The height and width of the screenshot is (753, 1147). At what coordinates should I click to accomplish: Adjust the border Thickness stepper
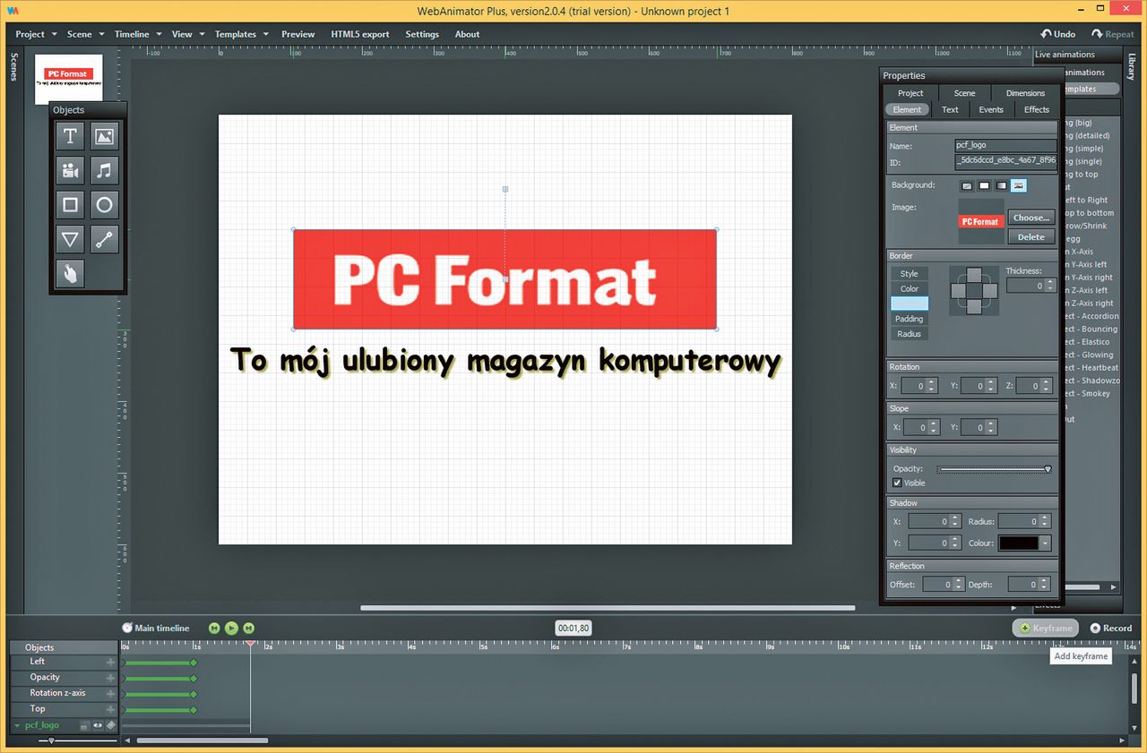[x=1051, y=286]
